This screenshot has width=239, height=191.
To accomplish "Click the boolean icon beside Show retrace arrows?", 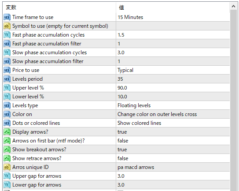I will click(x=7, y=158).
